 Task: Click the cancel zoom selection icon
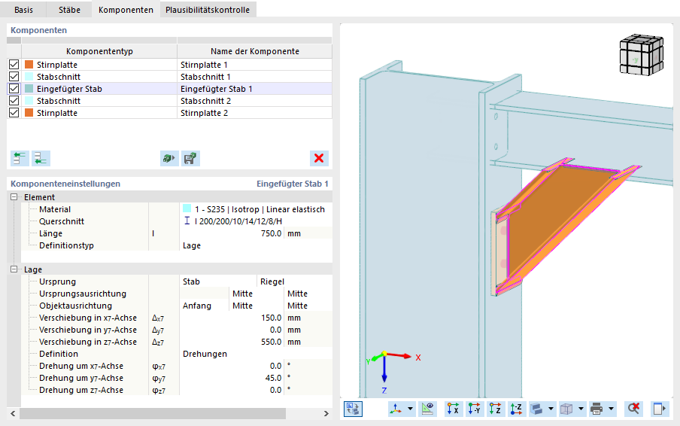tap(633, 409)
